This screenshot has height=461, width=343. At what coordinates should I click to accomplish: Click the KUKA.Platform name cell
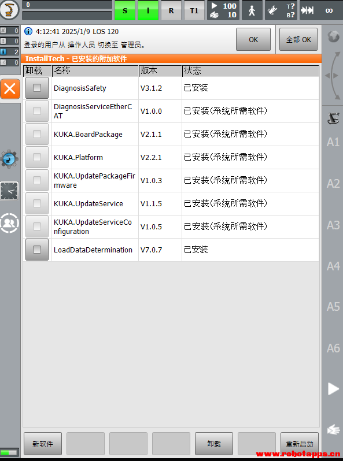pos(95,157)
